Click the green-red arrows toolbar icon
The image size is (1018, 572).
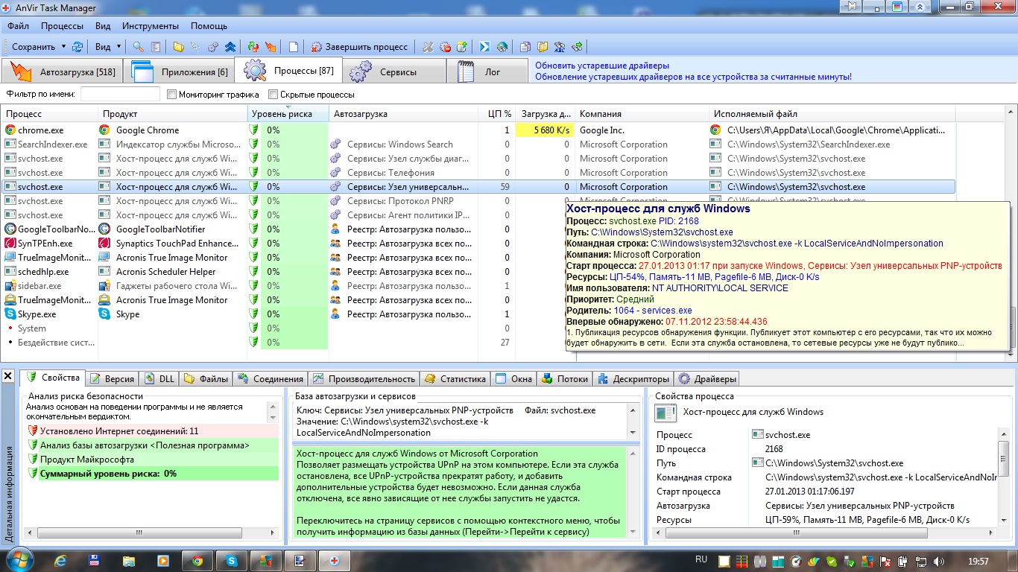[x=253, y=47]
